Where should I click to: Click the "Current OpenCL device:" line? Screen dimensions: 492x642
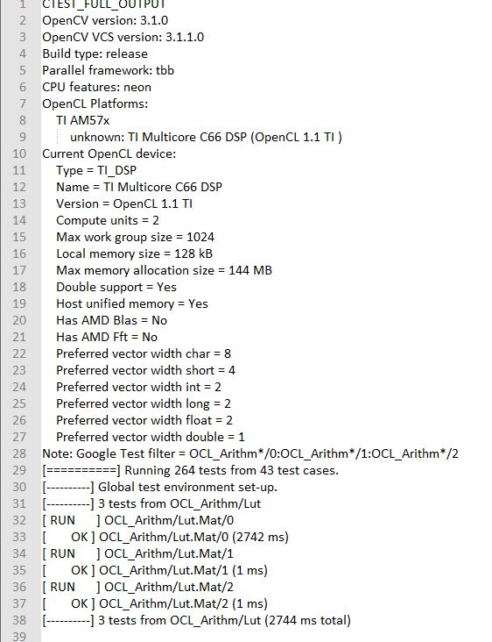109,154
